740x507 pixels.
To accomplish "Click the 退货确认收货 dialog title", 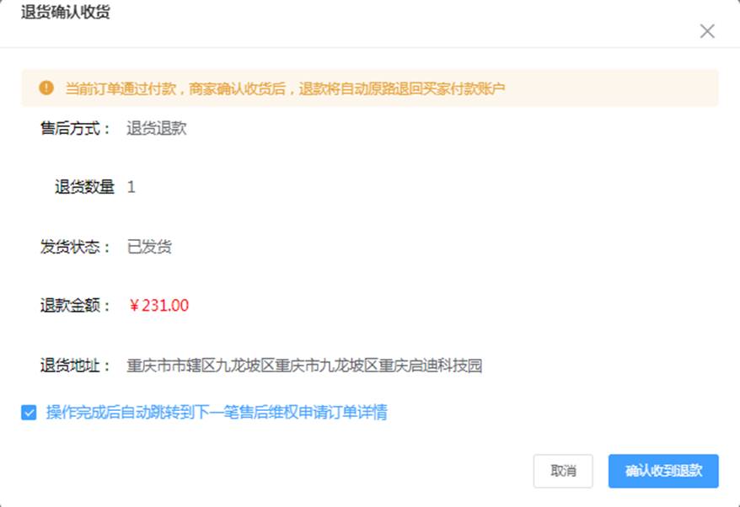I will click(x=65, y=12).
